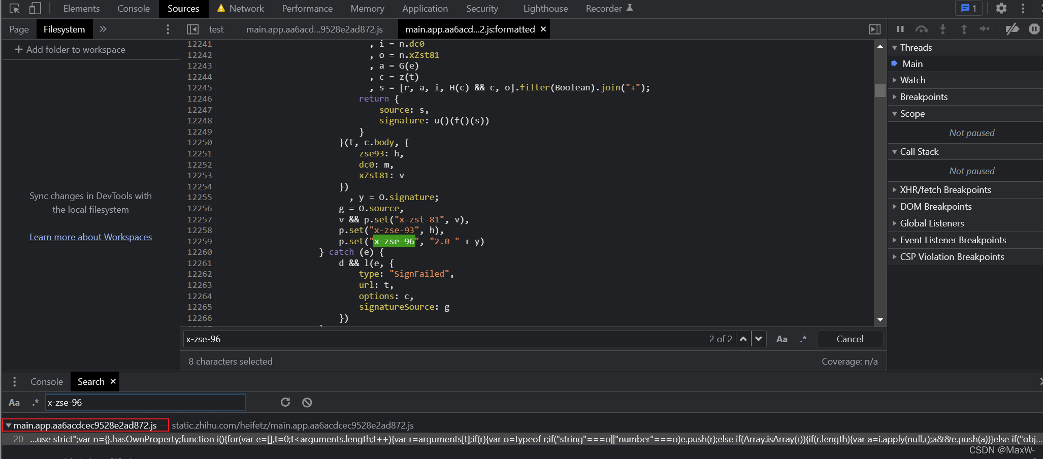Viewport: 1043px width, 459px height.
Task: Clear the search results icon
Action: [307, 402]
